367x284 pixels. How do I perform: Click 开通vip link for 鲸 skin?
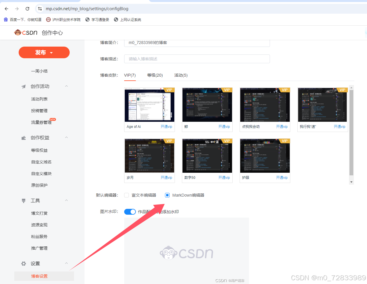(224, 127)
